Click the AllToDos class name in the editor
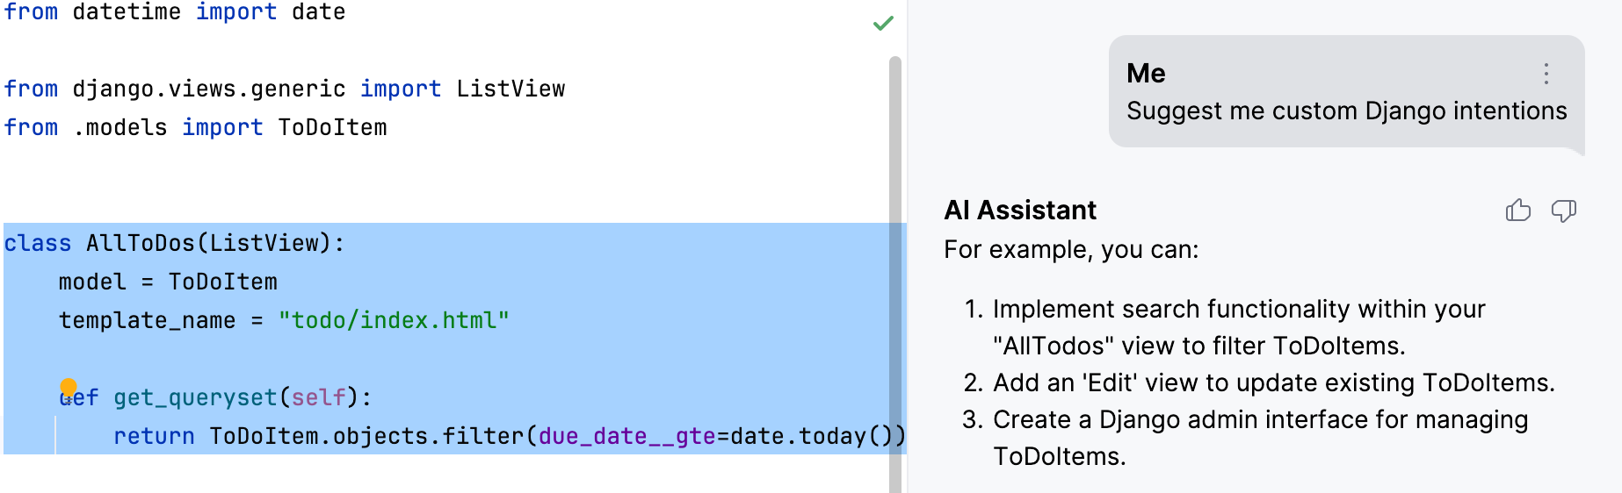Screen dimensions: 1622x493 [x=141, y=243]
